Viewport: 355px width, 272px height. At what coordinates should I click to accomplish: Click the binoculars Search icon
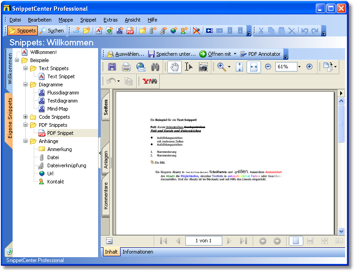155,67
